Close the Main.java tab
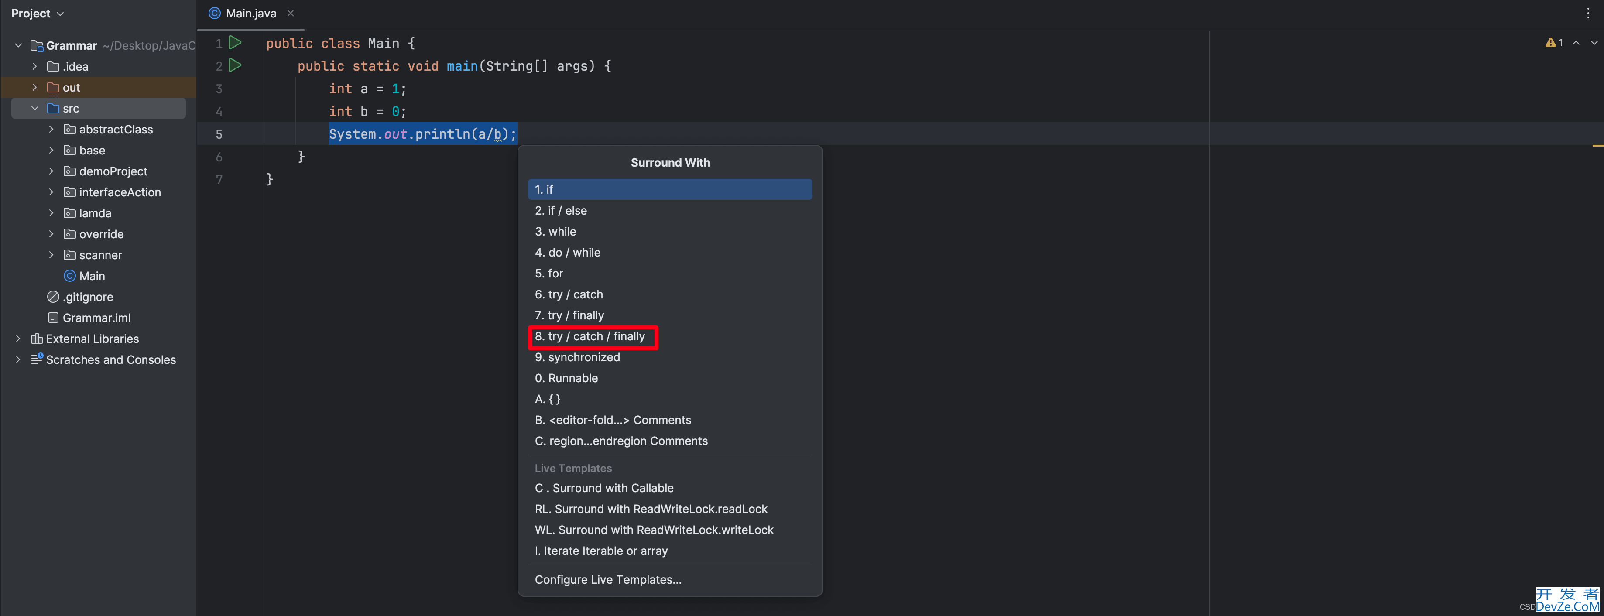The width and height of the screenshot is (1604, 616). point(290,13)
